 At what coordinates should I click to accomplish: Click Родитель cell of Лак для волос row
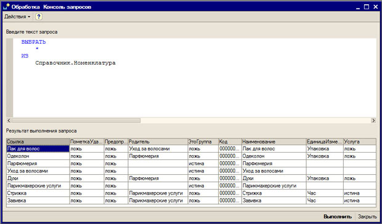pos(158,149)
